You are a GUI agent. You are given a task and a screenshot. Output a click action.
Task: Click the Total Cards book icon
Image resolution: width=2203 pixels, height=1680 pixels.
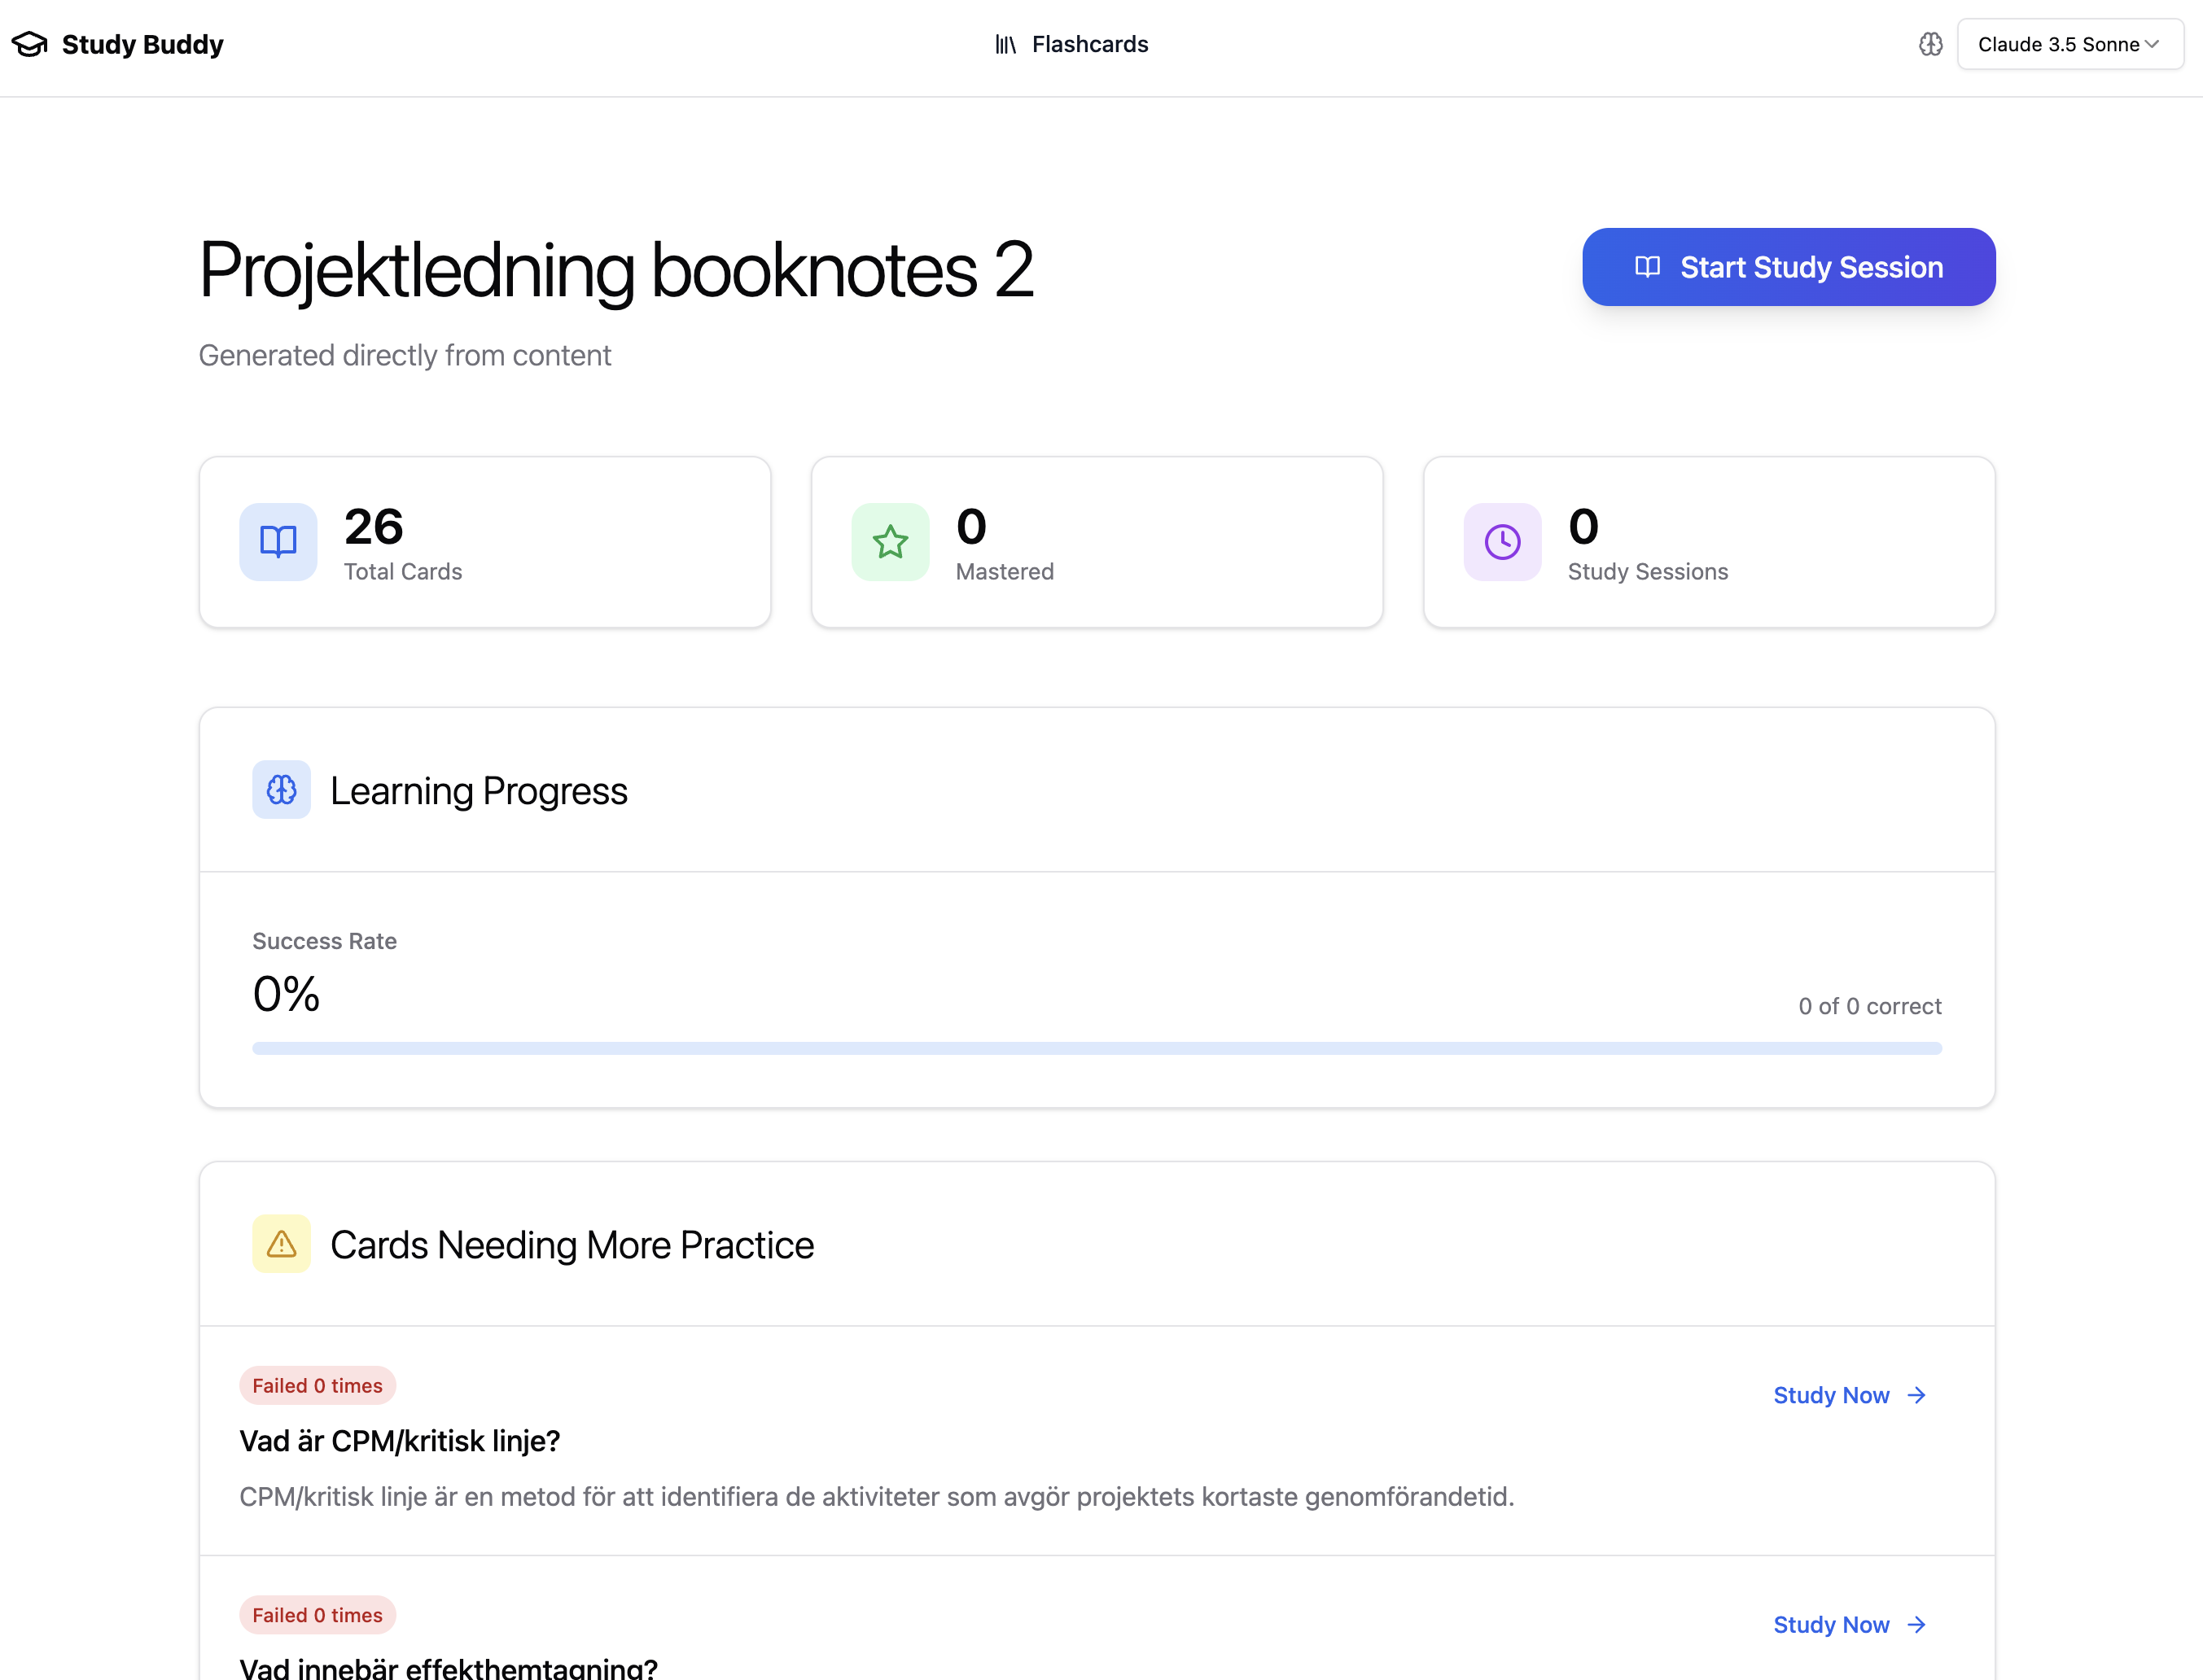click(x=278, y=542)
